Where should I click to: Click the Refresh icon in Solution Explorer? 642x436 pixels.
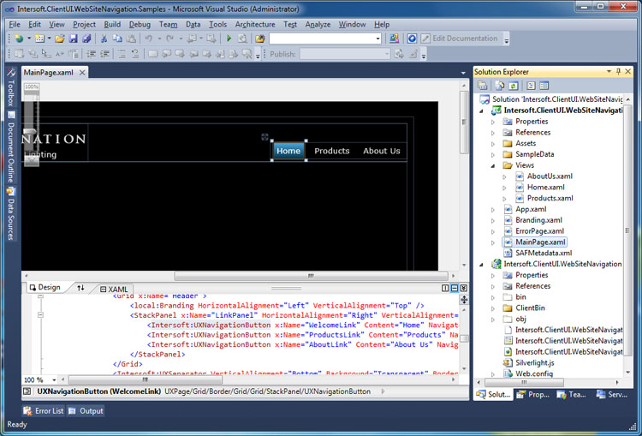pyautogui.click(x=514, y=86)
